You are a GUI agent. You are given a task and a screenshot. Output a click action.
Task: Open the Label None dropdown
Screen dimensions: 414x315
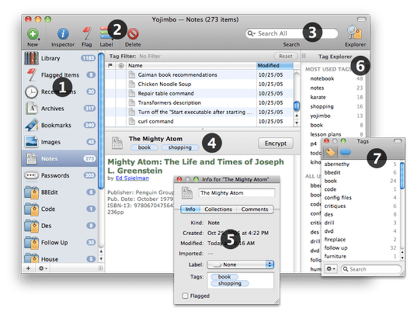click(x=240, y=265)
